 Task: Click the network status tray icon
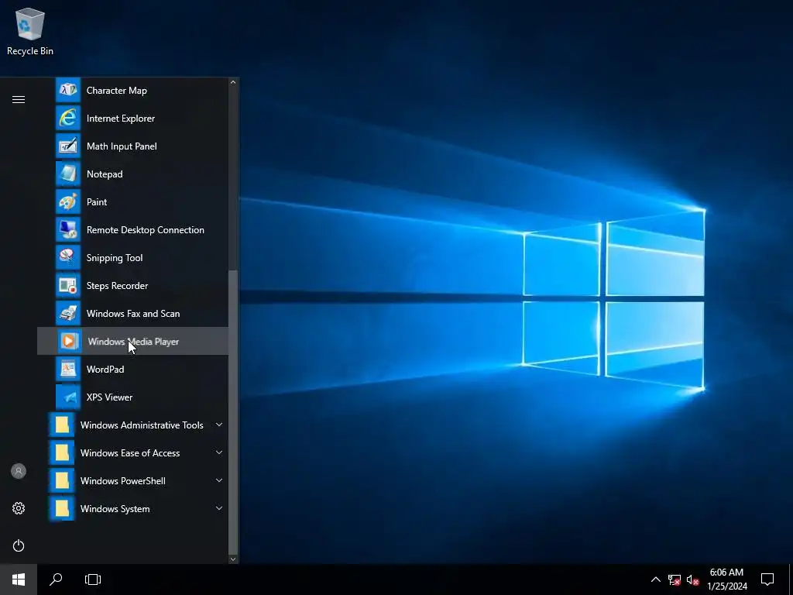pyautogui.click(x=675, y=580)
